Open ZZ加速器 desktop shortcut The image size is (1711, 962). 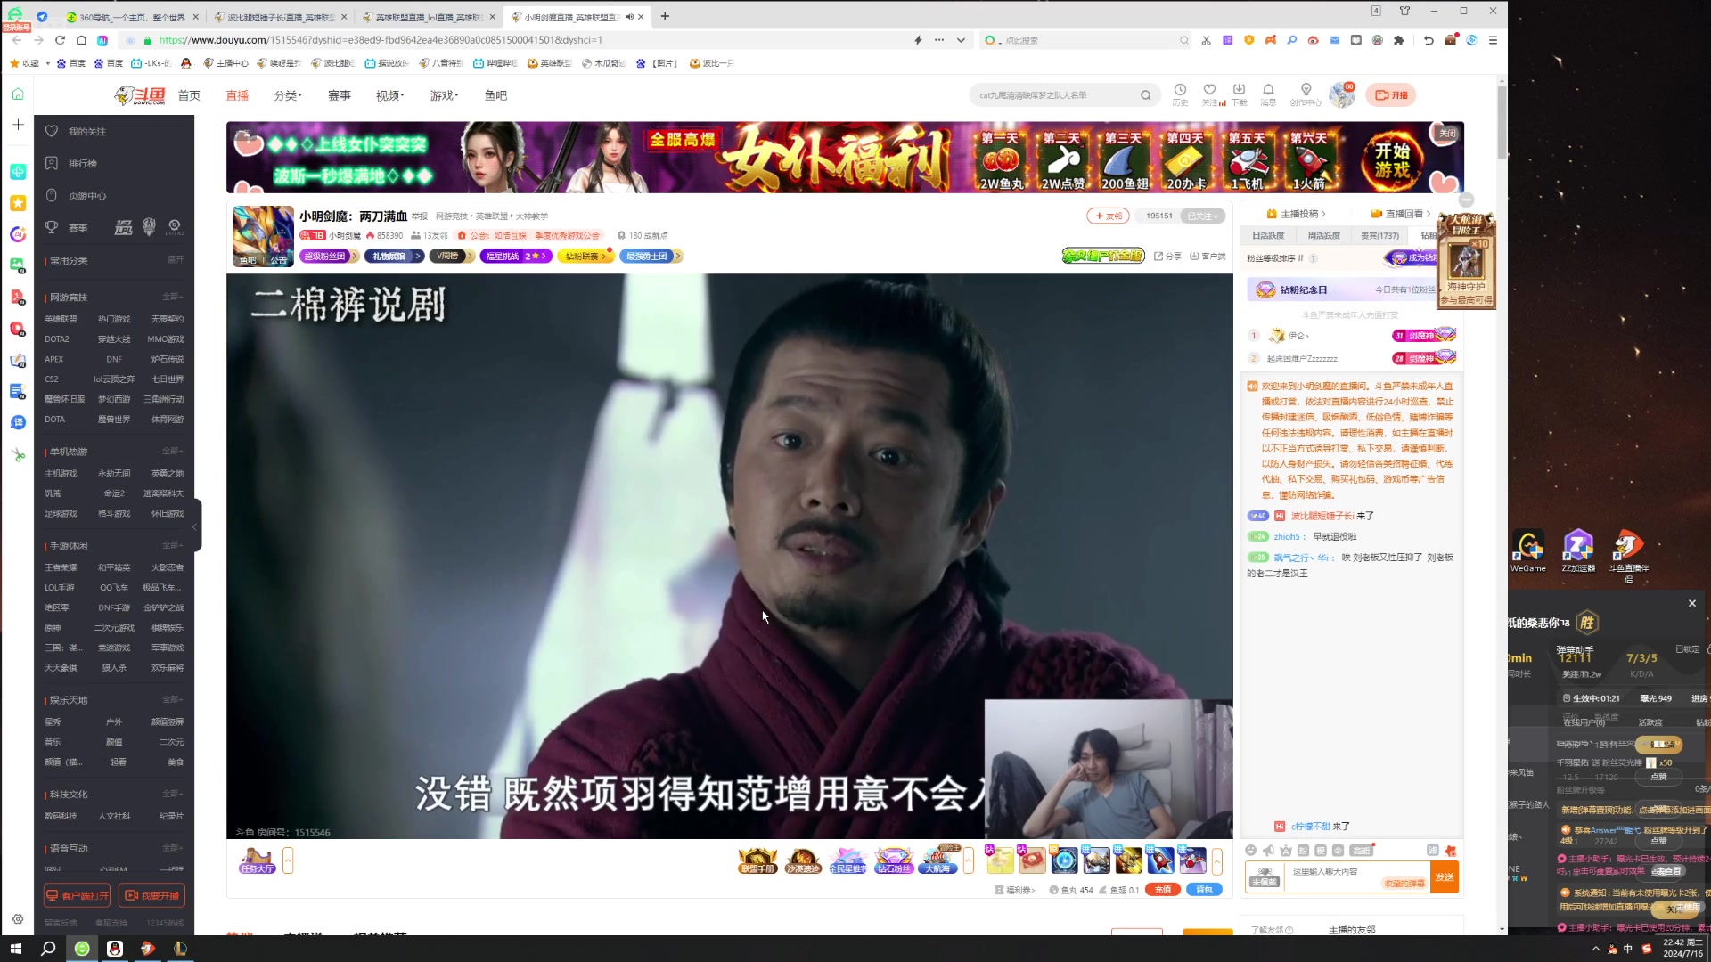pos(1577,551)
